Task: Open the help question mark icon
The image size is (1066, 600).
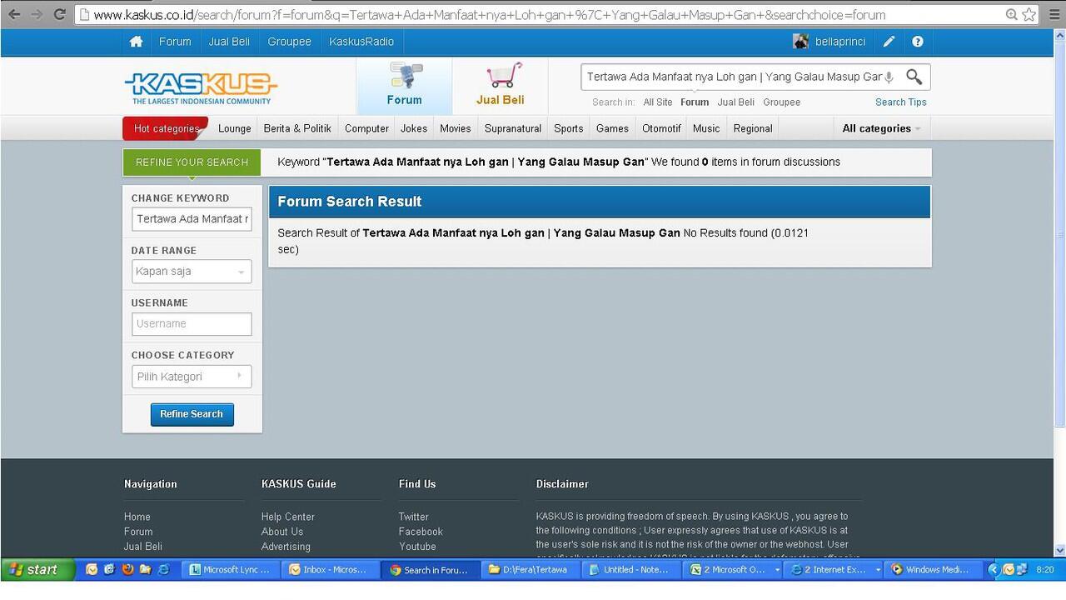Action: 917,42
